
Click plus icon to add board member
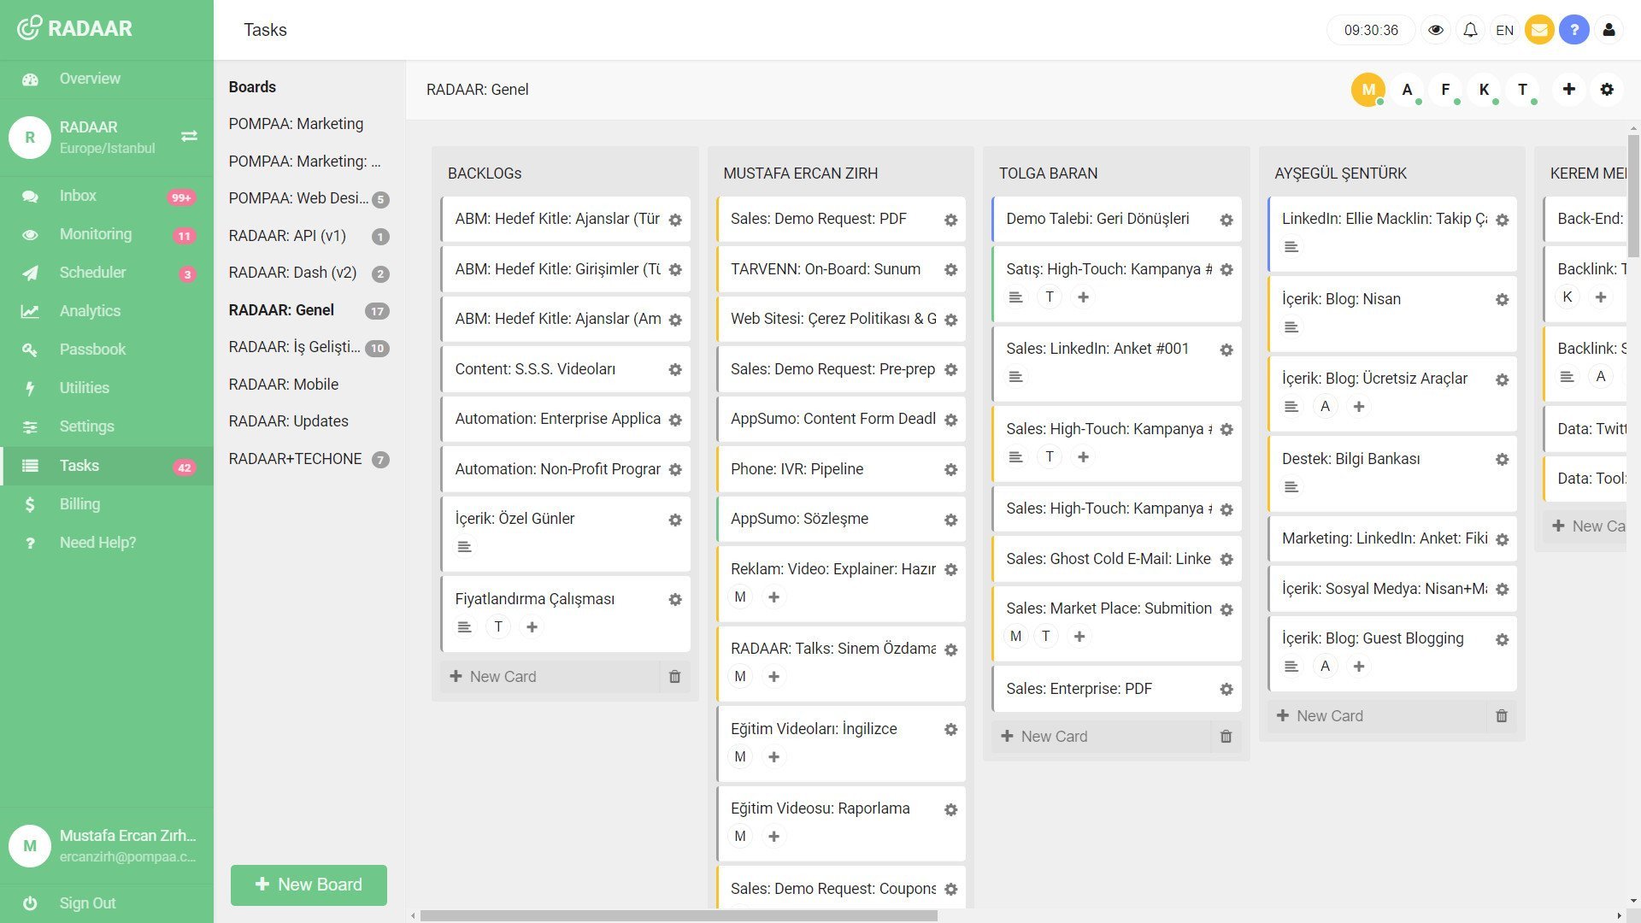click(x=1568, y=89)
